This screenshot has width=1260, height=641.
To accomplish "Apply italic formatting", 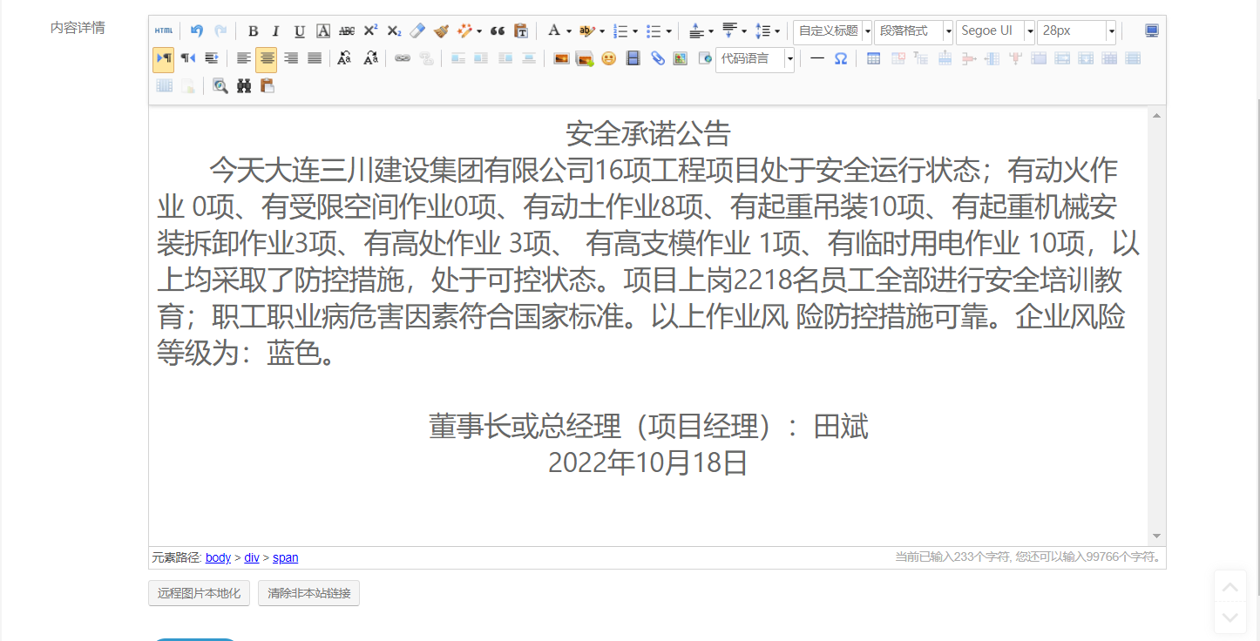I will click(276, 31).
